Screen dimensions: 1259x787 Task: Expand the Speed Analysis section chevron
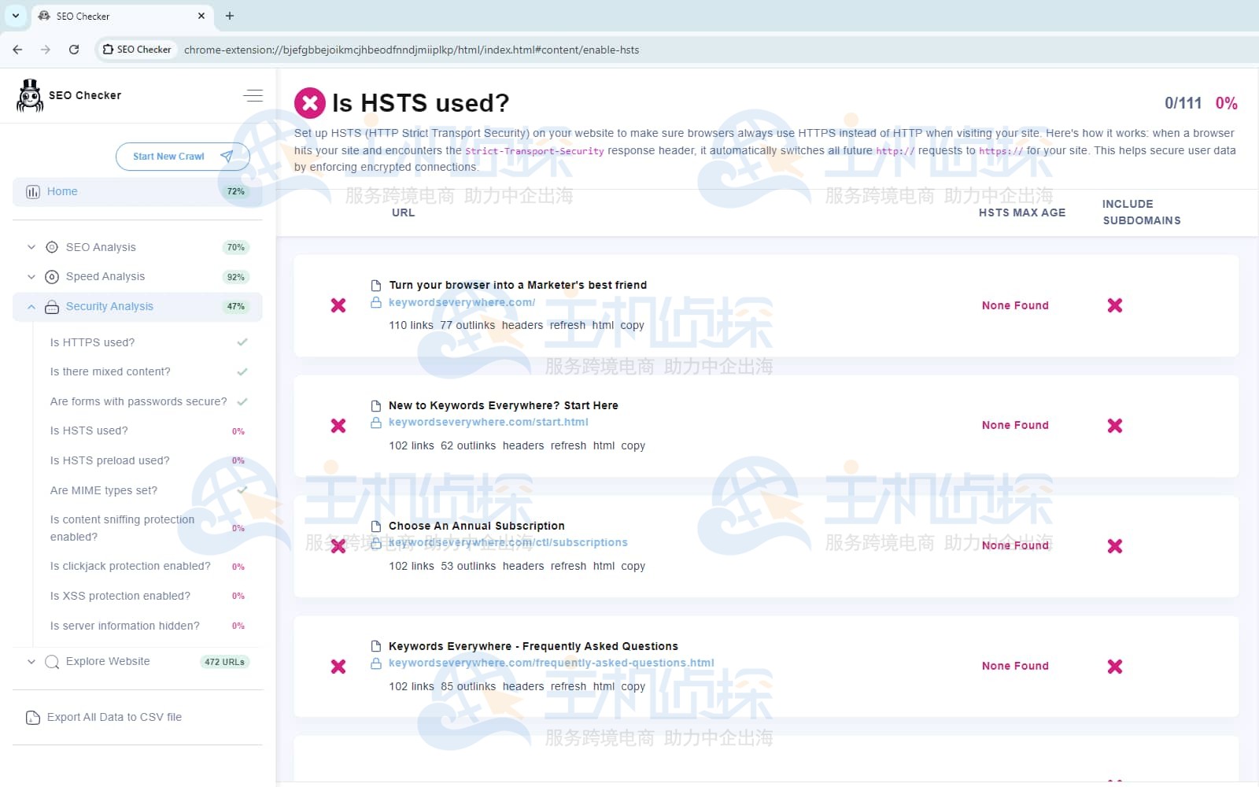[x=31, y=277]
